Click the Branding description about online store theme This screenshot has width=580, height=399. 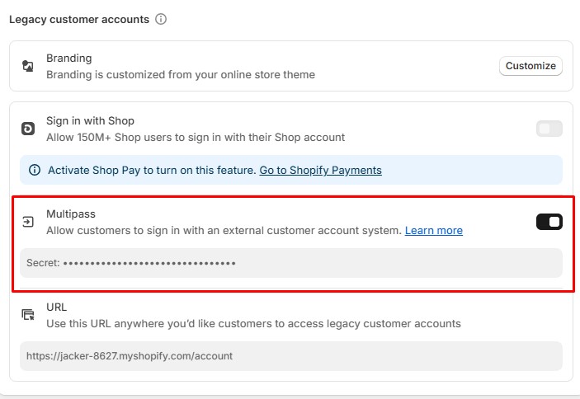click(180, 75)
